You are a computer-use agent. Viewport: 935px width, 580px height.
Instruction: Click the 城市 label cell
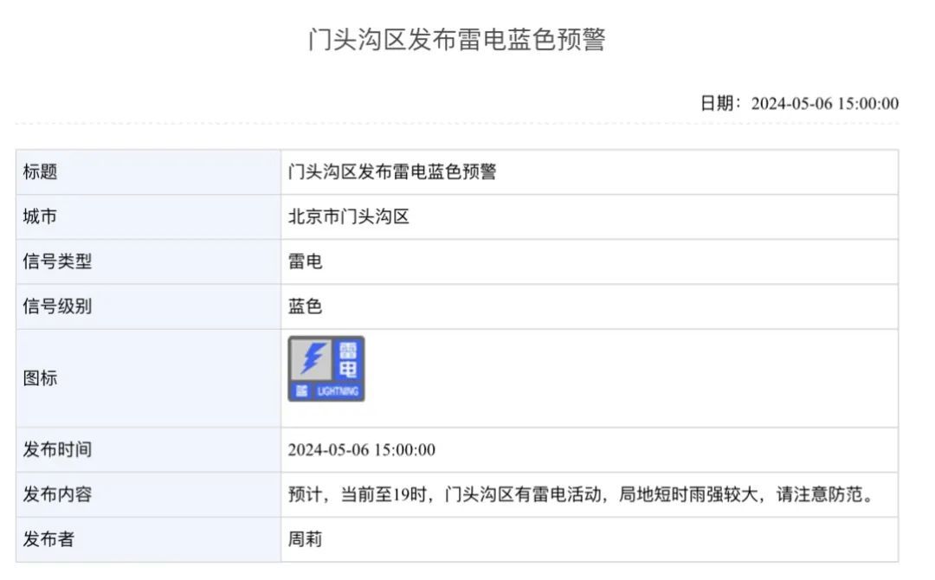tap(42, 216)
